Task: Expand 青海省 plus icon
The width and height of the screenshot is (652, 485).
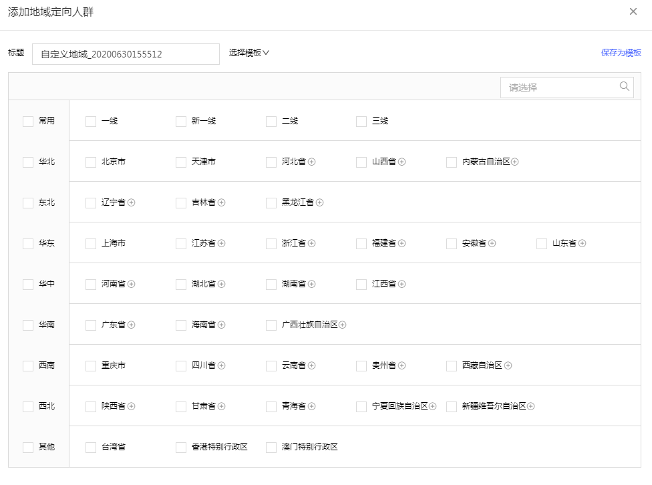Action: 311,406
